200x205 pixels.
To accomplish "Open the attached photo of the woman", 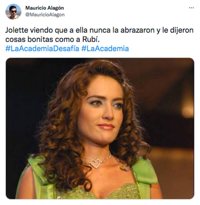I will (x=100, y=128).
